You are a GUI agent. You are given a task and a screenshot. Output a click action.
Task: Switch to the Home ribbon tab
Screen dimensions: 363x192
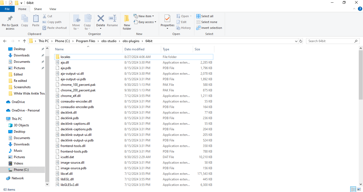[x=22, y=9]
